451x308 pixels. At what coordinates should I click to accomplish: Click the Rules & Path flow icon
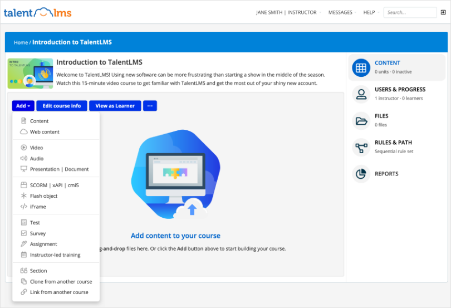(x=361, y=148)
